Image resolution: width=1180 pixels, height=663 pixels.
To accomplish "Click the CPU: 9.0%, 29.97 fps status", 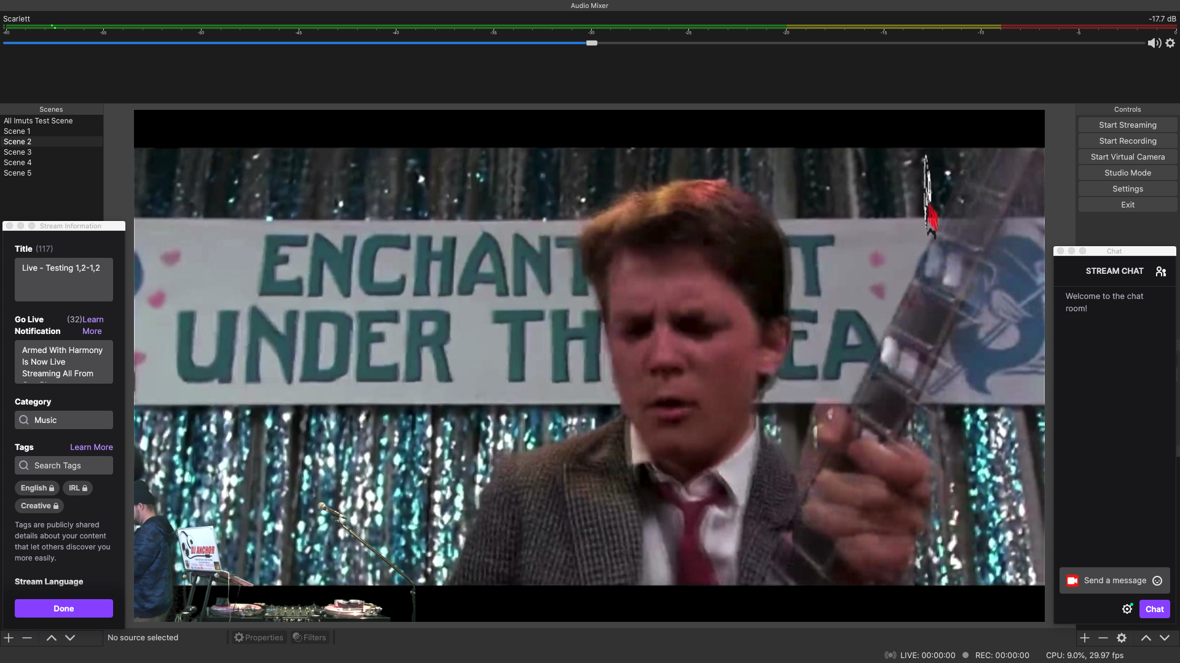I will (1085, 655).
